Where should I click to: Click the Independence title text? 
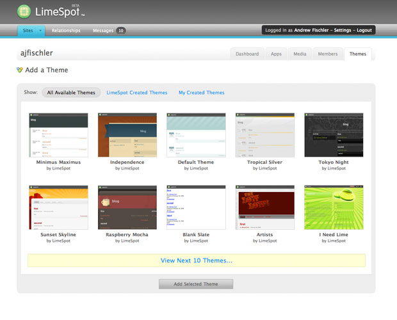pyautogui.click(x=127, y=162)
